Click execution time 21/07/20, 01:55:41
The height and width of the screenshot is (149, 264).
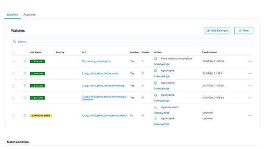point(213,73)
